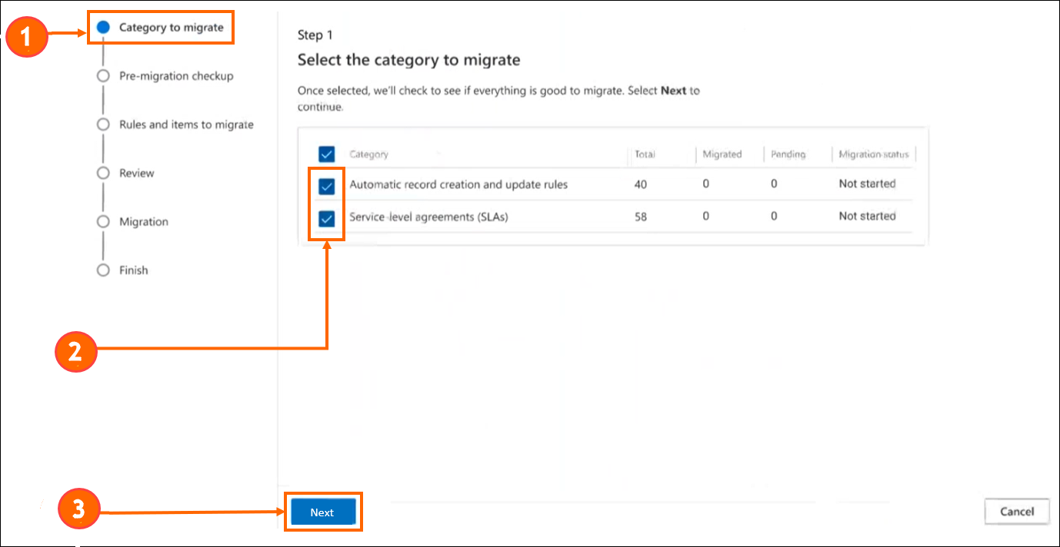
Task: Click the Migration status column header
Action: [873, 154]
